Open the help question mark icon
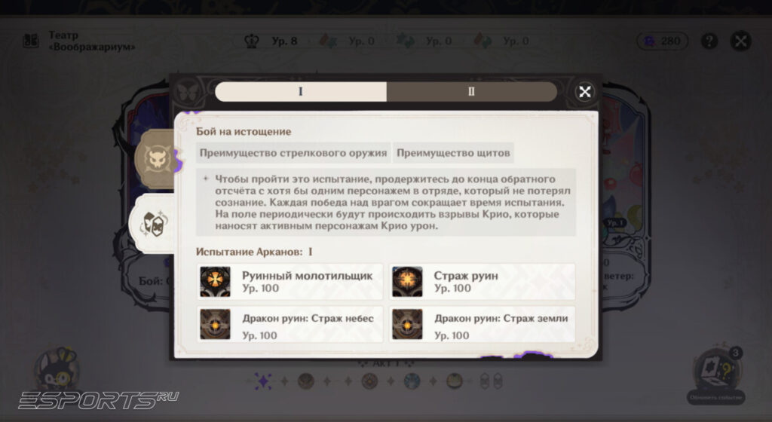 pos(709,41)
